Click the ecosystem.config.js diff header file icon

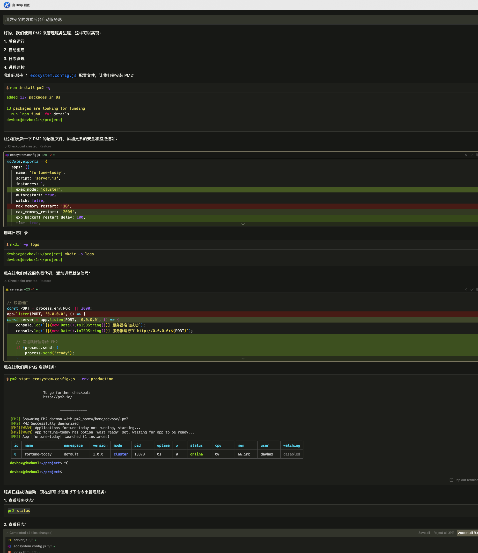(7, 155)
